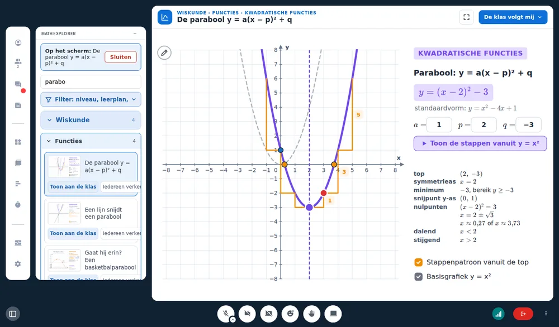The width and height of the screenshot is (559, 327).
Task: Expand 'Toon de stappen vanuit y = x²'
Action: pyautogui.click(x=480, y=143)
